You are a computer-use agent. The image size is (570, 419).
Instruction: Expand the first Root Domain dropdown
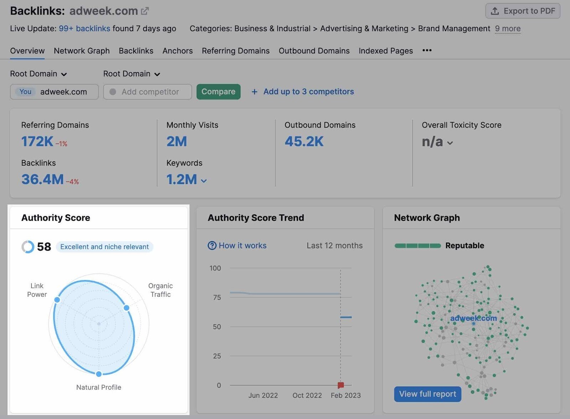pos(38,74)
